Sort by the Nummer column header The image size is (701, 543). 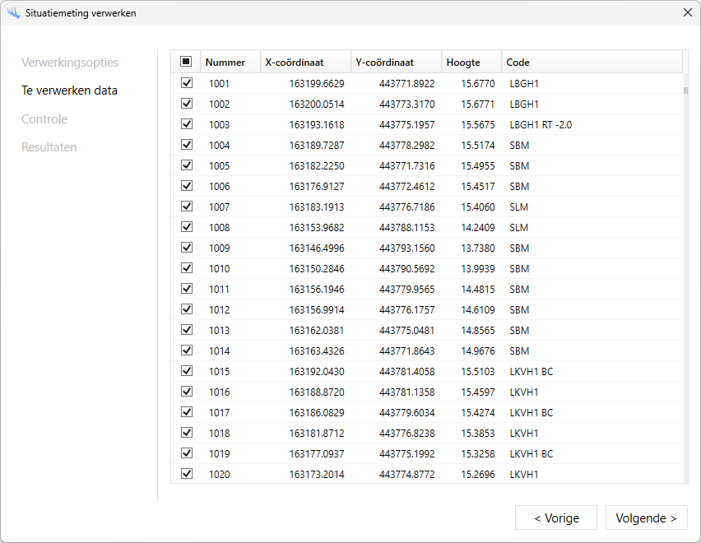click(225, 63)
